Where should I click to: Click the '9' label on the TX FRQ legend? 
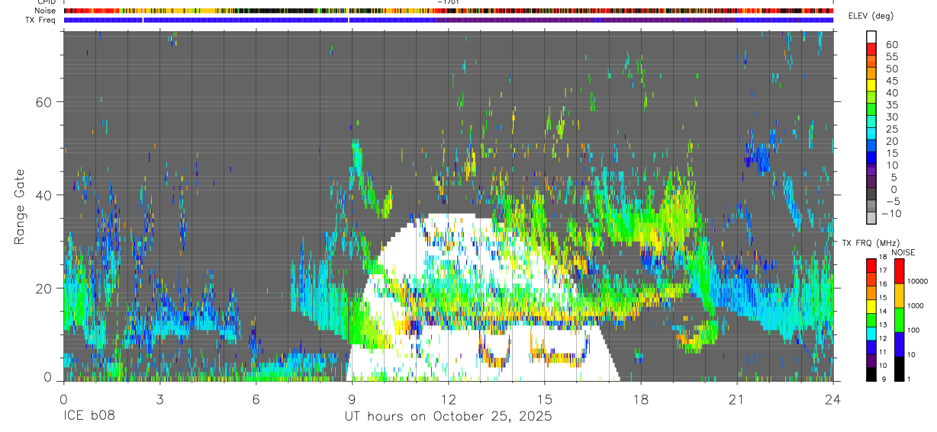tap(883, 379)
